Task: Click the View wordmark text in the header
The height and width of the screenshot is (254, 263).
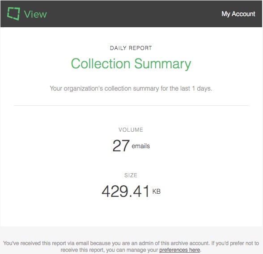Action: (35, 14)
